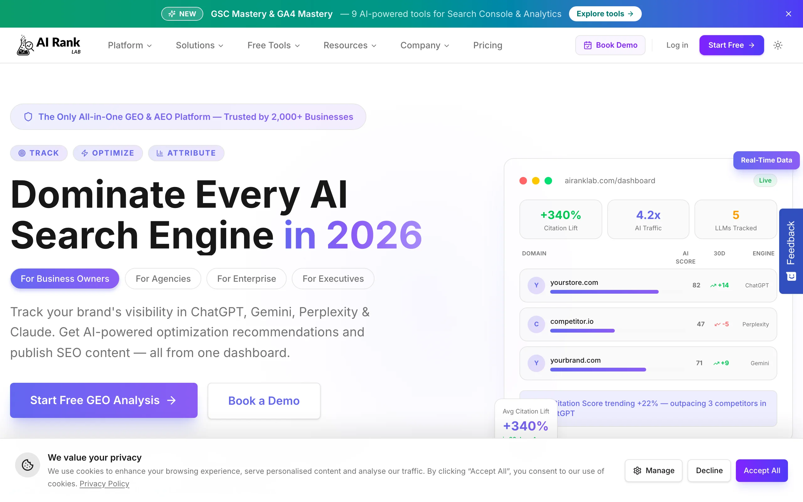This screenshot has height=502, width=803.
Task: Click the 5 LLMs Tracked card
Action: coord(736,219)
